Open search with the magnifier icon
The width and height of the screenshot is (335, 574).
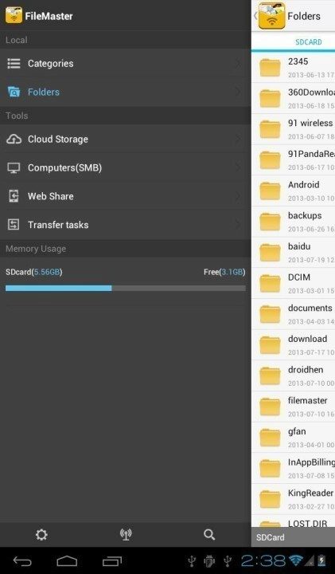pos(209,535)
